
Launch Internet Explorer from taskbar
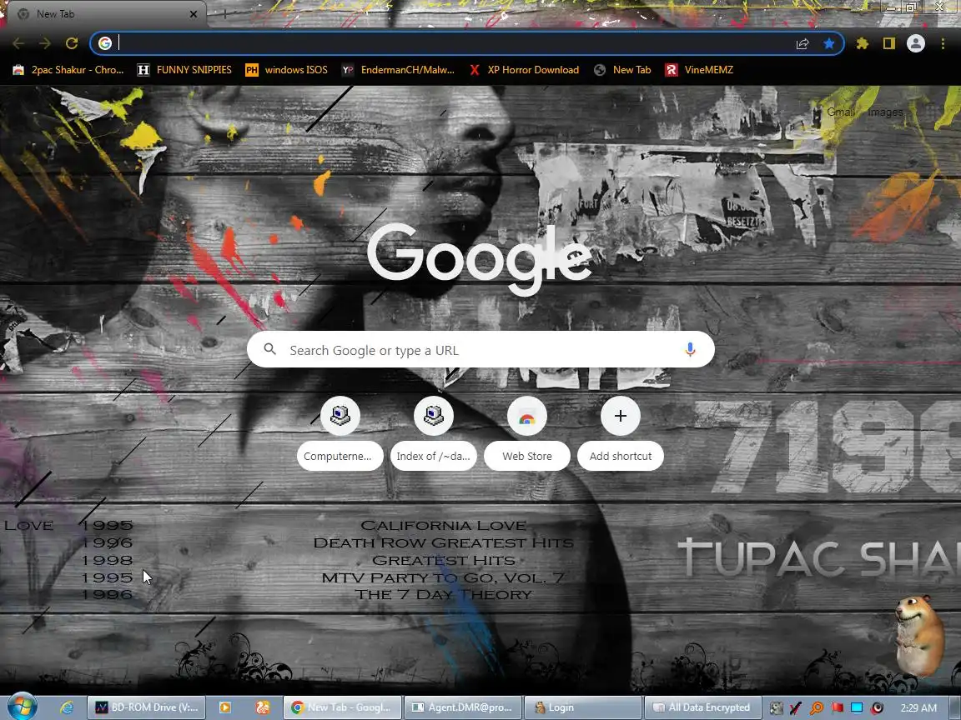point(66,707)
